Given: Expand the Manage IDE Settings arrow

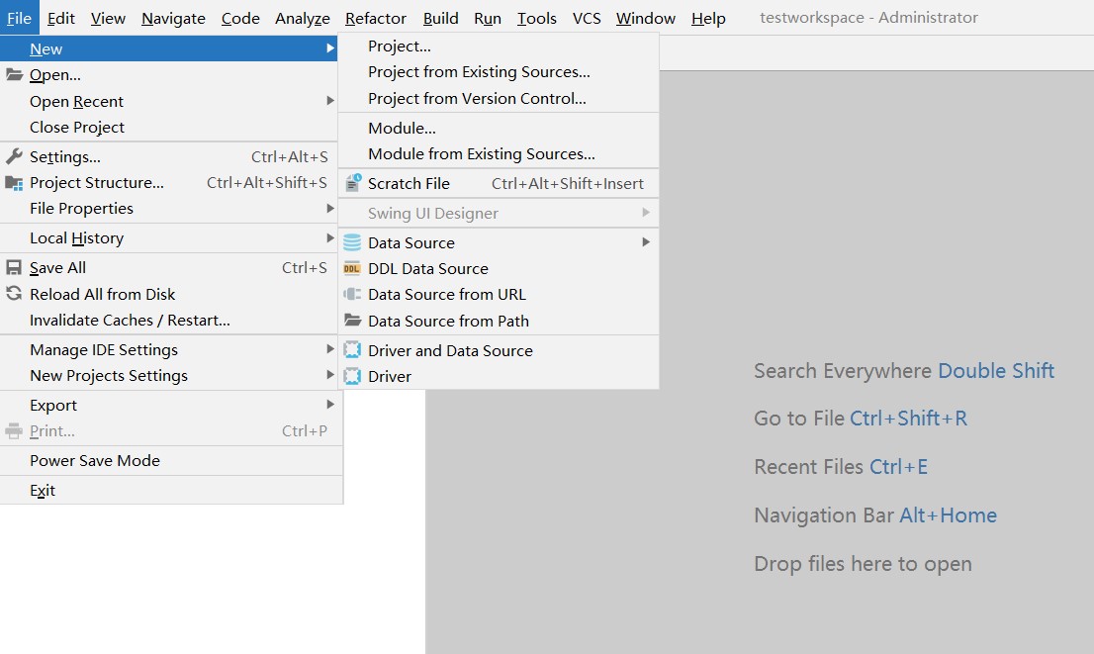Looking at the screenshot, I should tap(330, 349).
